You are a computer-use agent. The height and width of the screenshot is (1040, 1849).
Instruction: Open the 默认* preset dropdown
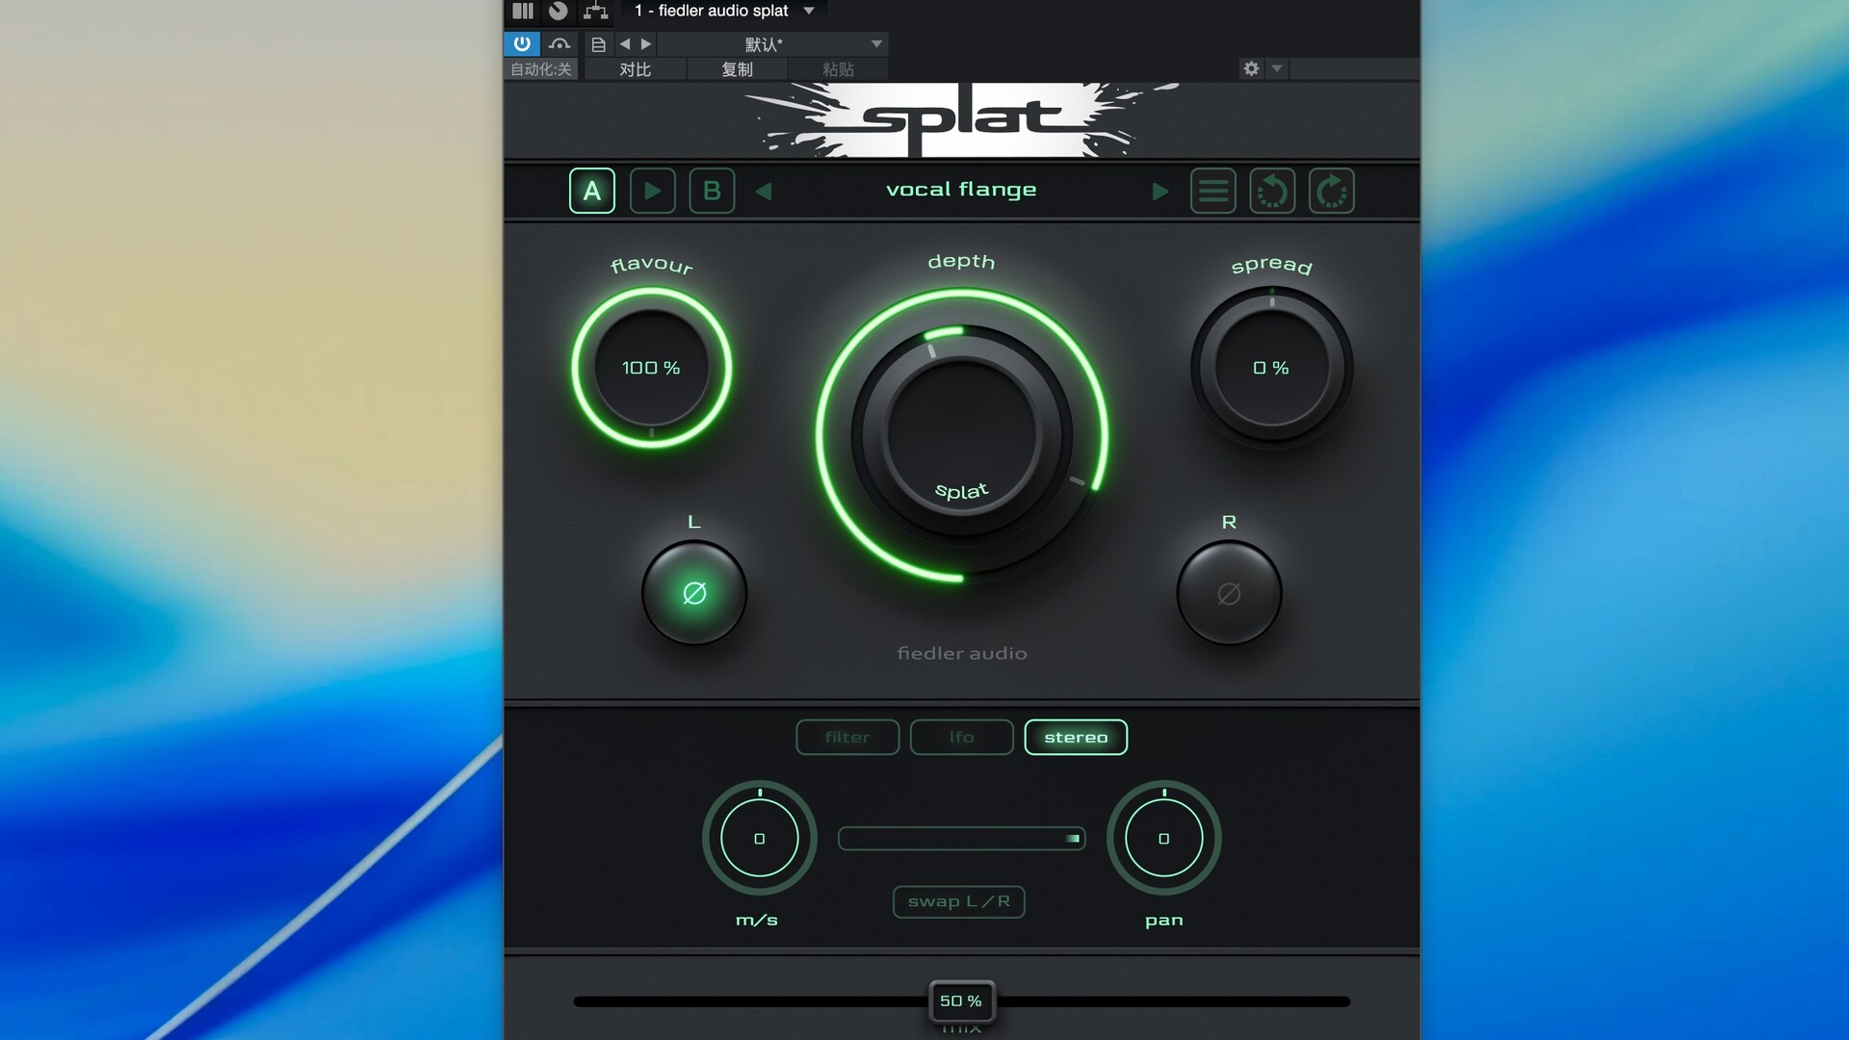(x=773, y=44)
